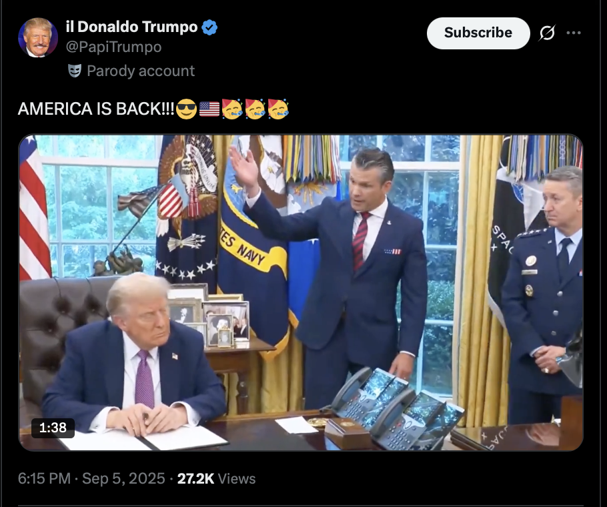This screenshot has width=607, height=507.
Task: Click the Parody account label
Action: click(x=141, y=71)
